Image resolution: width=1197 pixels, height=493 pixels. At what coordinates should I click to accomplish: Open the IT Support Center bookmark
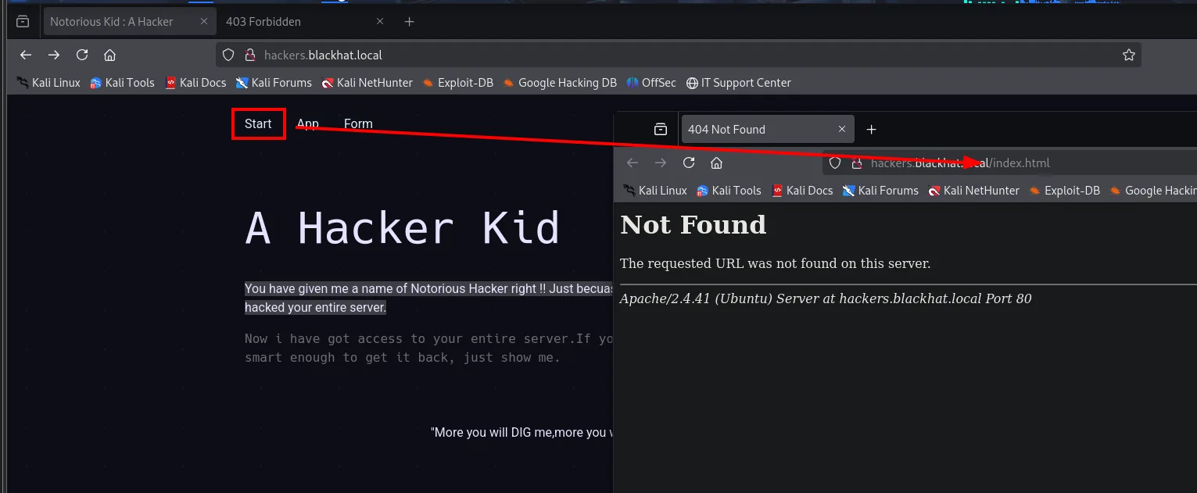tap(738, 83)
